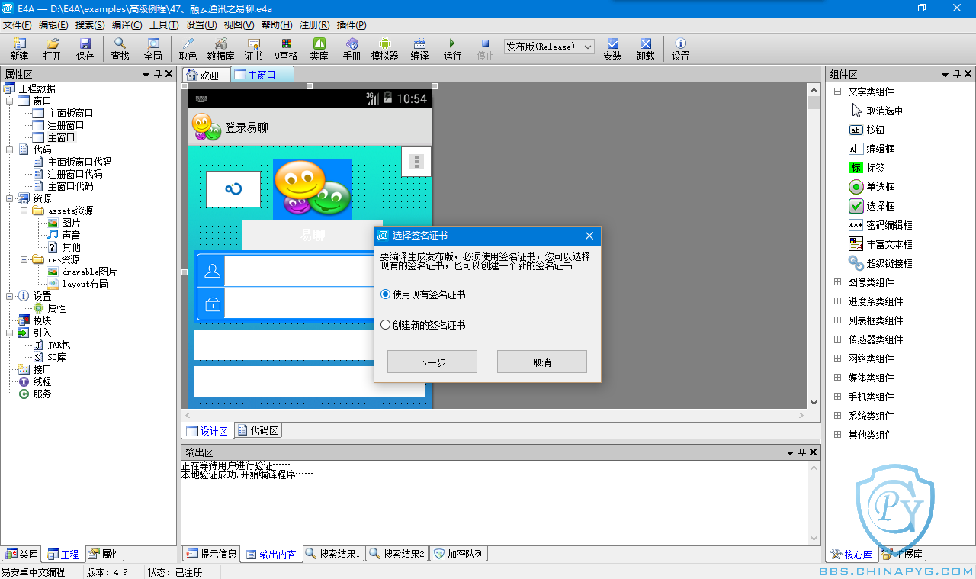Click the 全局 (Global) toolbar icon
The height and width of the screenshot is (579, 976).
(x=152, y=49)
